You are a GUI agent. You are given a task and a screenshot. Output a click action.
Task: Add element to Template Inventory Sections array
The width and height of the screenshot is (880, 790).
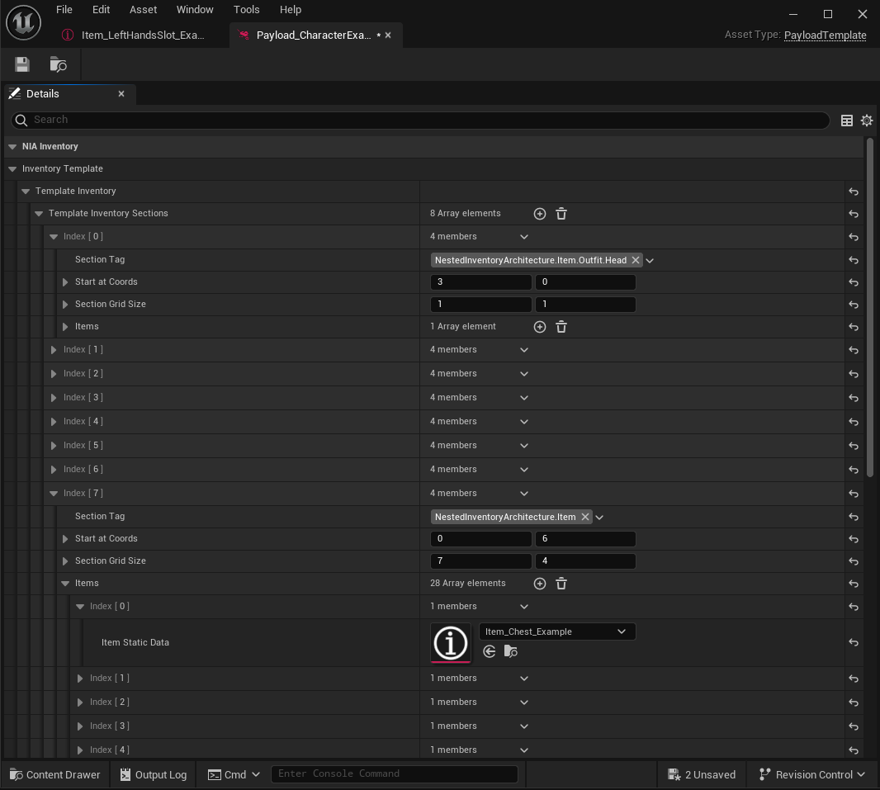point(540,214)
